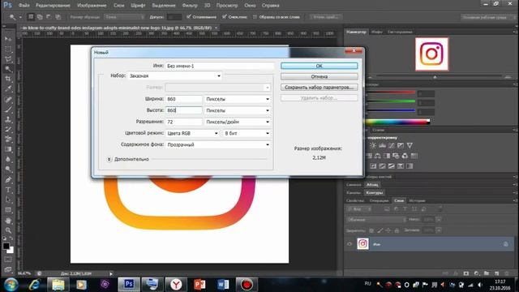Viewport: 519px width, 292px height.
Task: Select the Pen tool
Action: coord(8,180)
